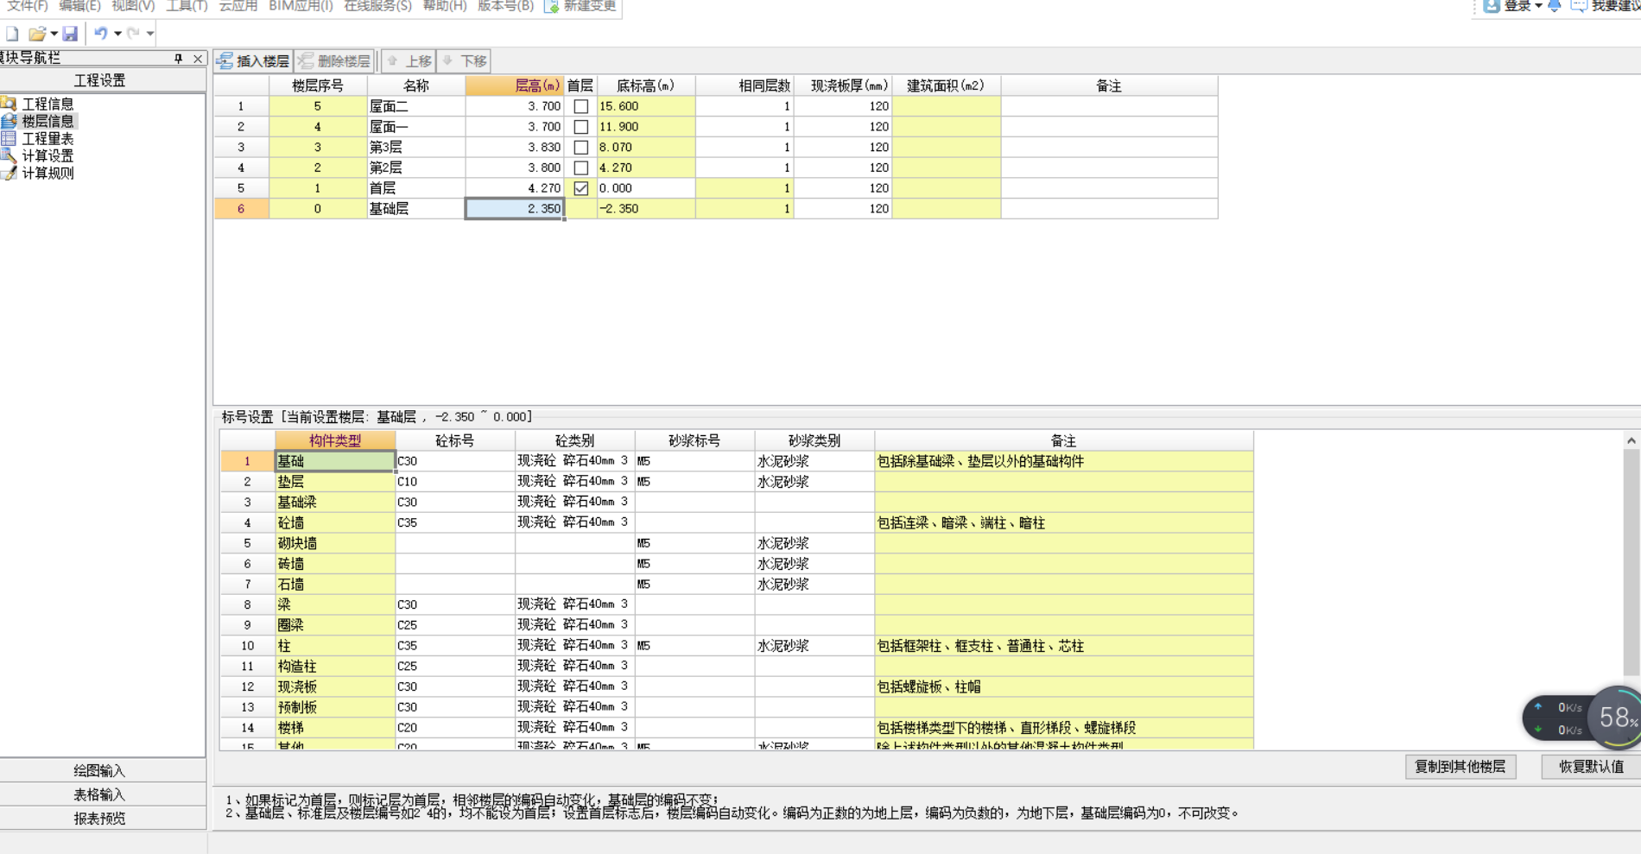
Task: Click the new file icon in toolbar
Action: tap(12, 34)
